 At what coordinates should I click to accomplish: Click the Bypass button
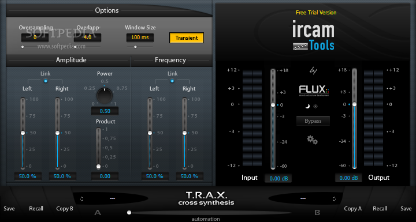pyautogui.click(x=313, y=121)
